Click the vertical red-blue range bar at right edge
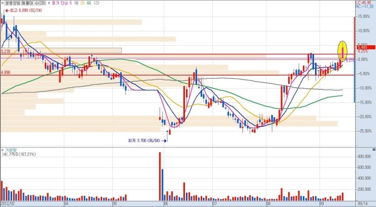The image size is (376, 207). coord(354,61)
